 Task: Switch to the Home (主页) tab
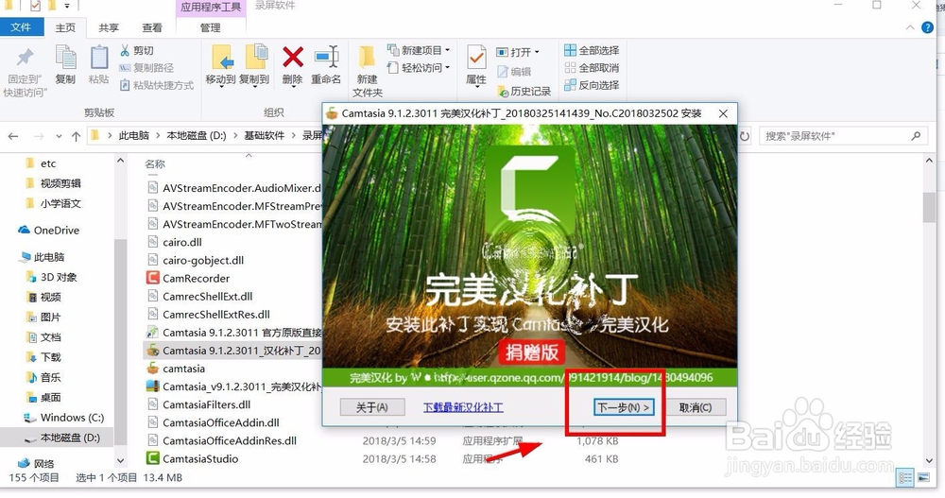pos(66,27)
